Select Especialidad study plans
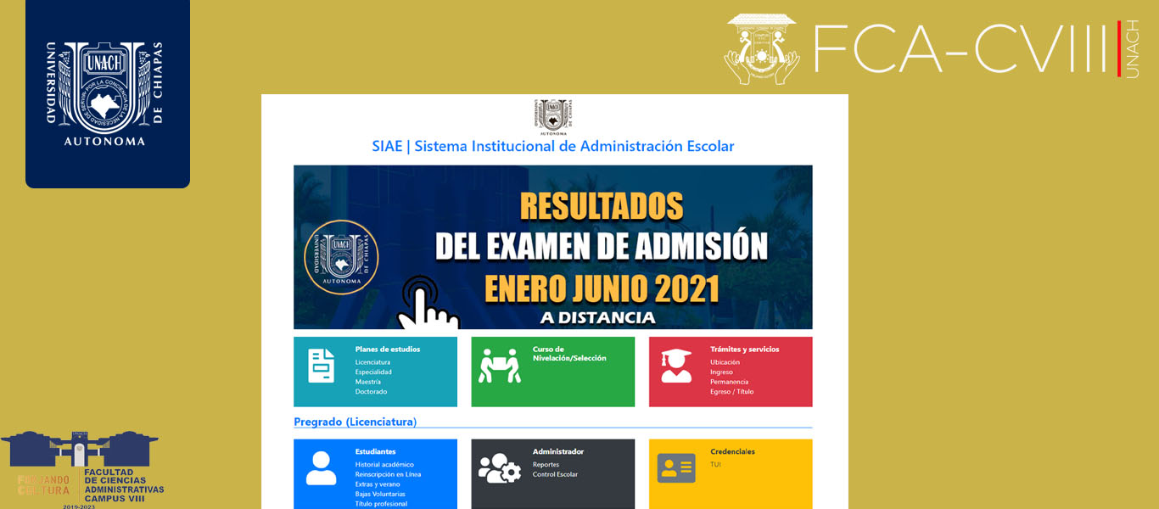 tap(373, 372)
